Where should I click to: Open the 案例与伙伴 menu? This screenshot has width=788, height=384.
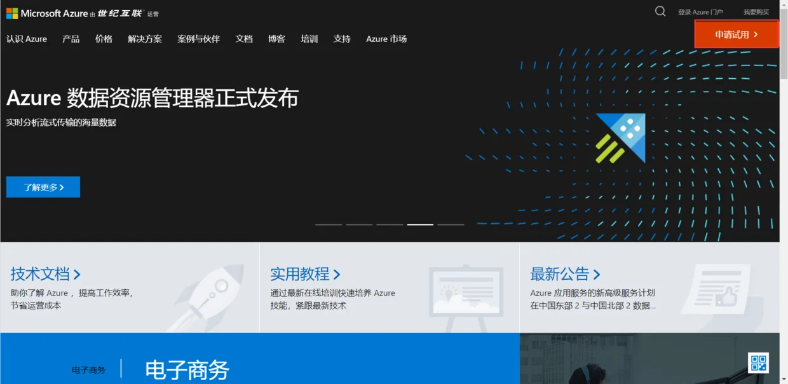(198, 39)
